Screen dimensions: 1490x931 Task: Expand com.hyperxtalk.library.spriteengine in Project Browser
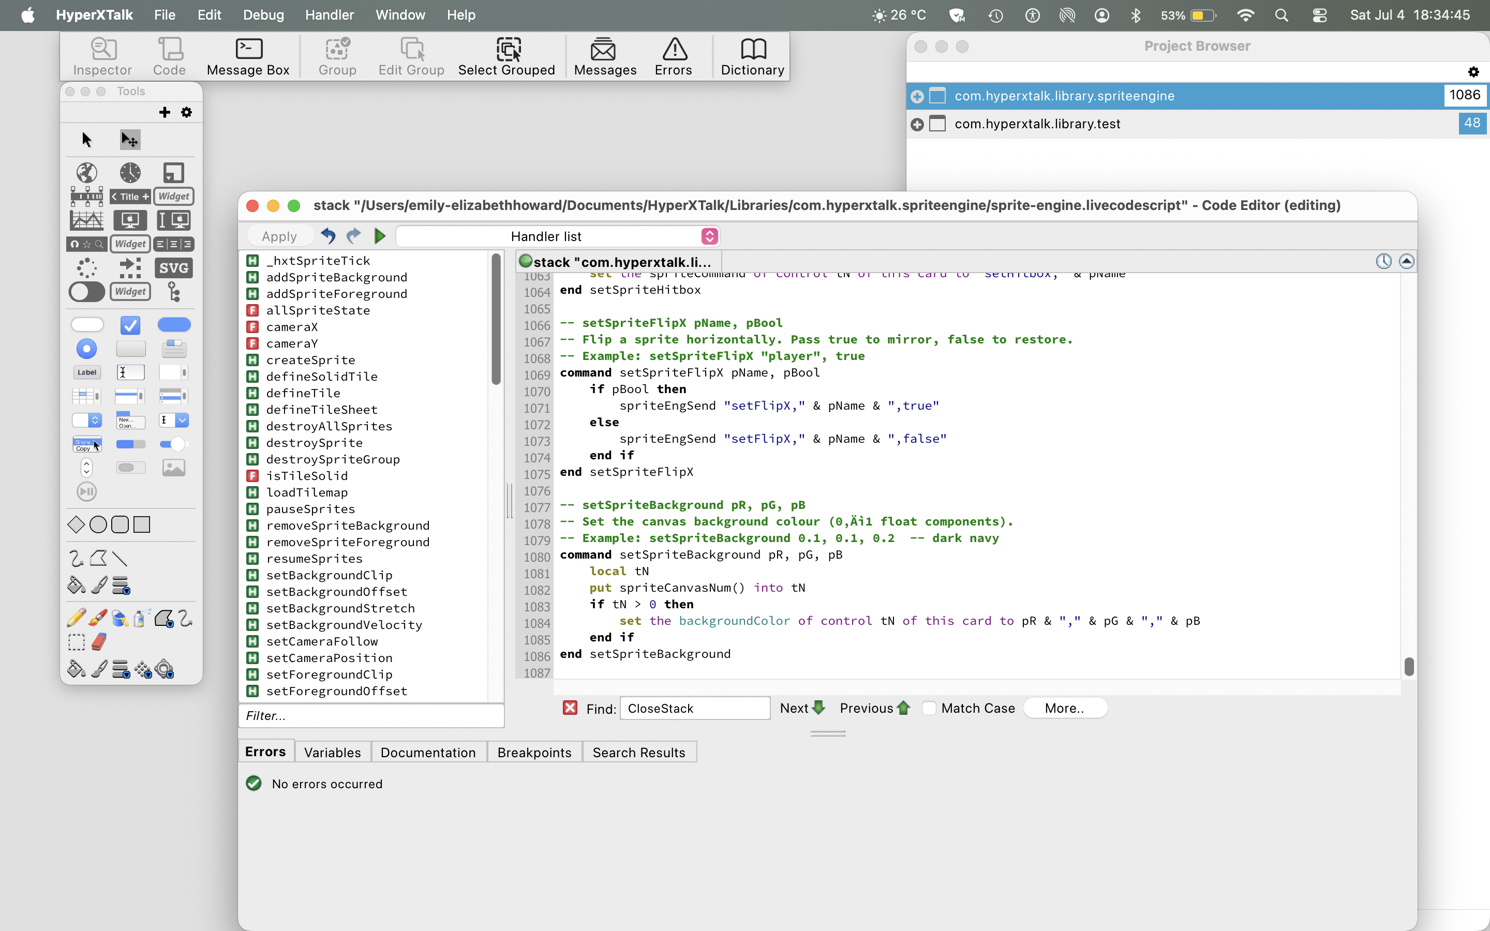tap(917, 96)
